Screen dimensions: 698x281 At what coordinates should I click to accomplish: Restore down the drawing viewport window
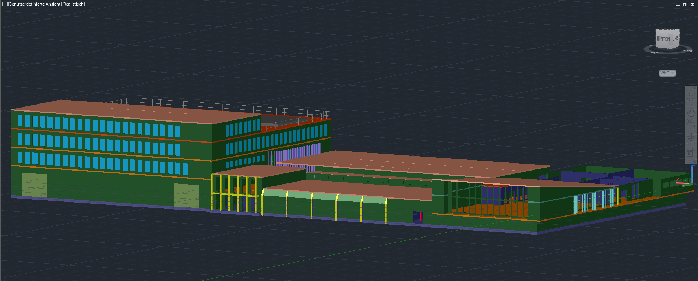685,4
